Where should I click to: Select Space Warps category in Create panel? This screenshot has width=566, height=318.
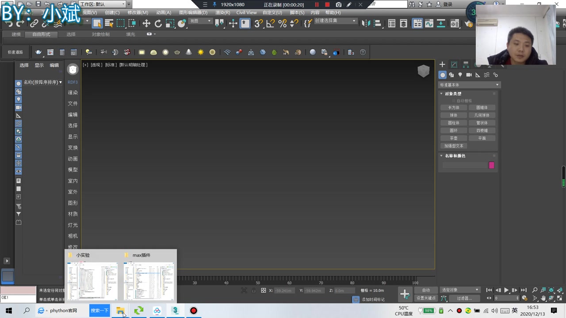point(486,75)
